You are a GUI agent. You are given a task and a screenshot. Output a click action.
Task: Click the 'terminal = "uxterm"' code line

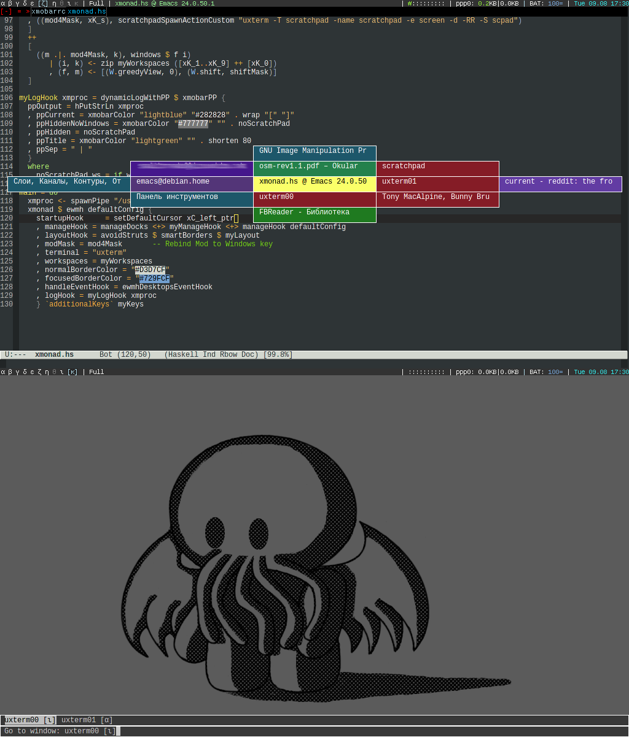click(x=81, y=252)
